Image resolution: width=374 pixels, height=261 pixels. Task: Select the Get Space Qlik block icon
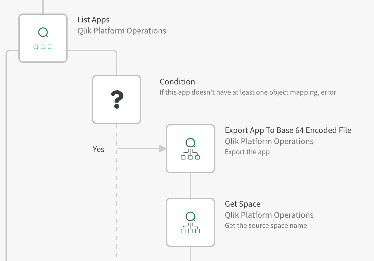(x=190, y=222)
